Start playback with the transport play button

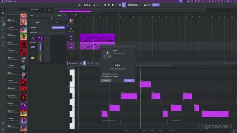[109, 5]
